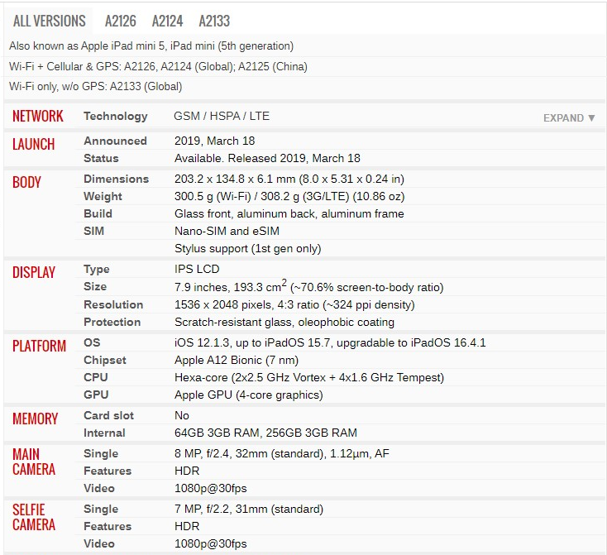Click the MAIN CAMERA section heading
The height and width of the screenshot is (555, 607).
(x=34, y=462)
